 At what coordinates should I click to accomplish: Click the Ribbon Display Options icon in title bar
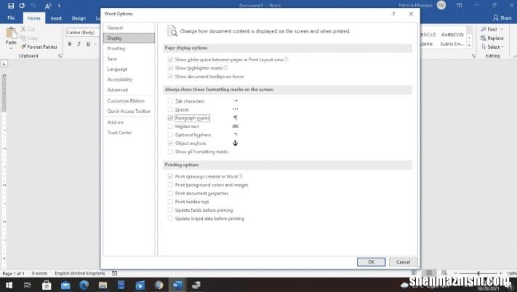[459, 6]
